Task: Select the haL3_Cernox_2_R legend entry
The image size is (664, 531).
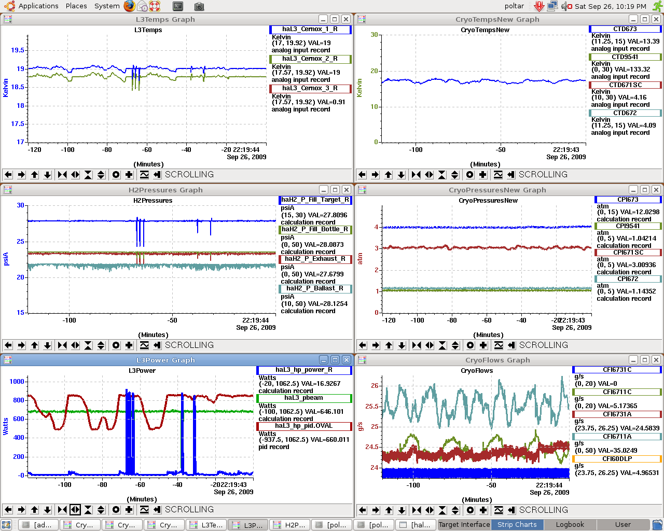Action: point(310,59)
